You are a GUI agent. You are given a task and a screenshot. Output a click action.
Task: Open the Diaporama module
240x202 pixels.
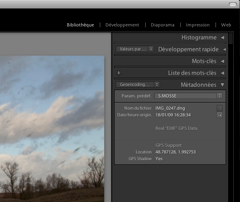coord(162,25)
